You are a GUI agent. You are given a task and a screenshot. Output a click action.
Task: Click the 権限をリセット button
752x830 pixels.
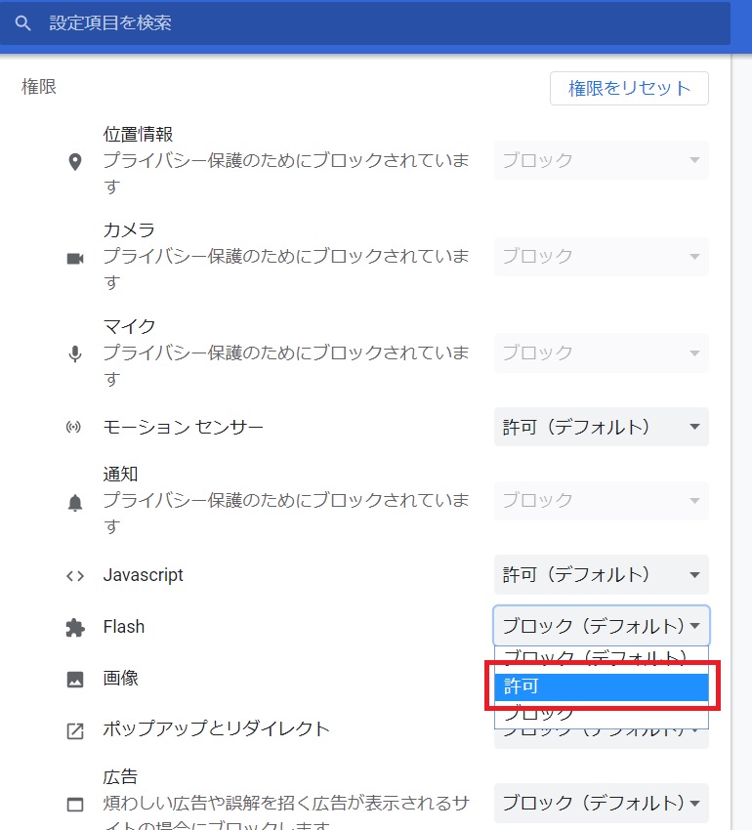point(629,88)
